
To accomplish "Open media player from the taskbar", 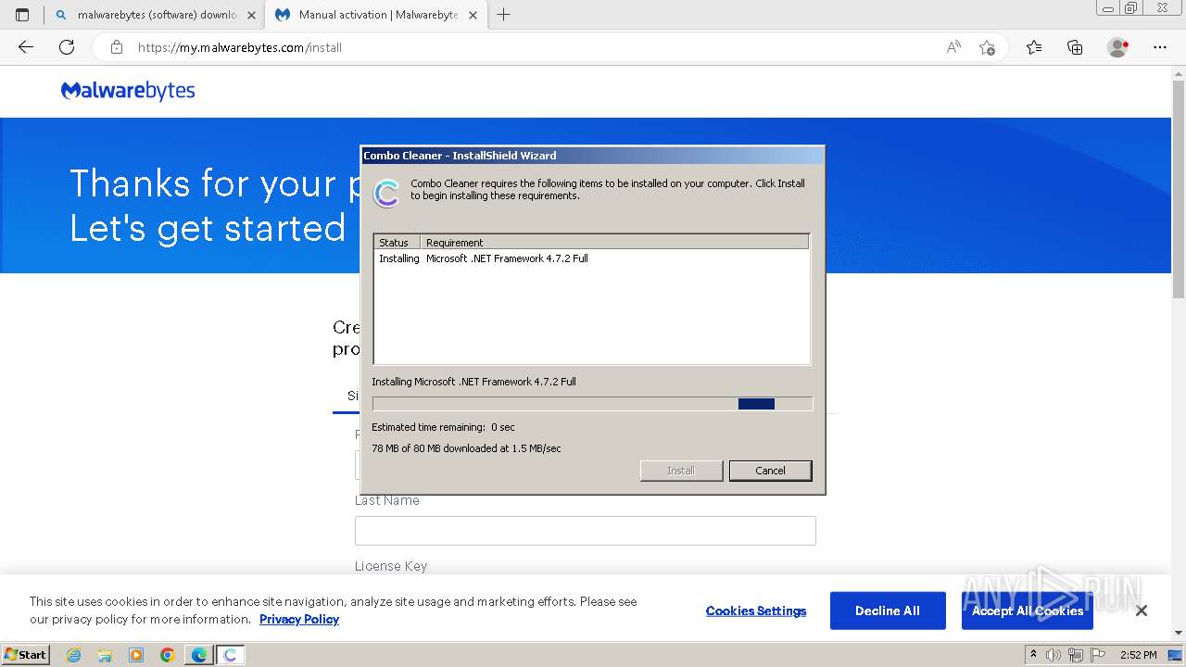I will point(136,655).
